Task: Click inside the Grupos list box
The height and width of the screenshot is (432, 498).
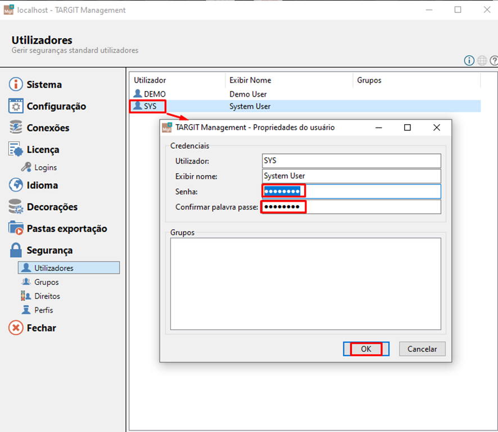Action: coord(306,284)
